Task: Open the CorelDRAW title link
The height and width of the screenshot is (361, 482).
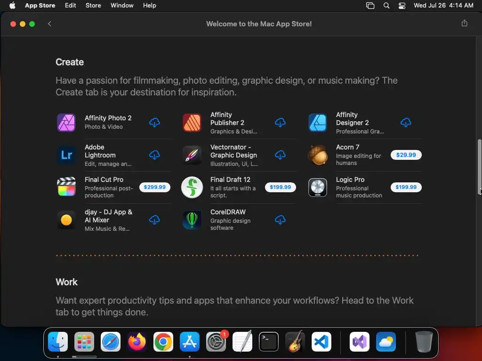Action: pos(228,212)
